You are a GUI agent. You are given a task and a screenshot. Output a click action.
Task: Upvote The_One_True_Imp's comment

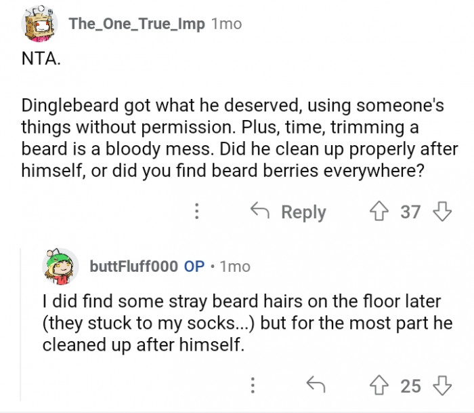click(x=379, y=212)
